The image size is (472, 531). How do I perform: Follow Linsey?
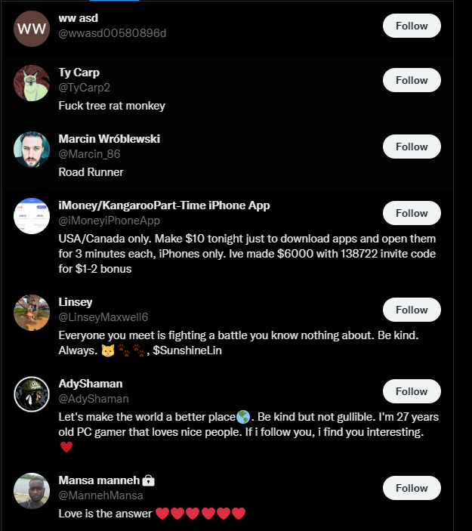412,310
